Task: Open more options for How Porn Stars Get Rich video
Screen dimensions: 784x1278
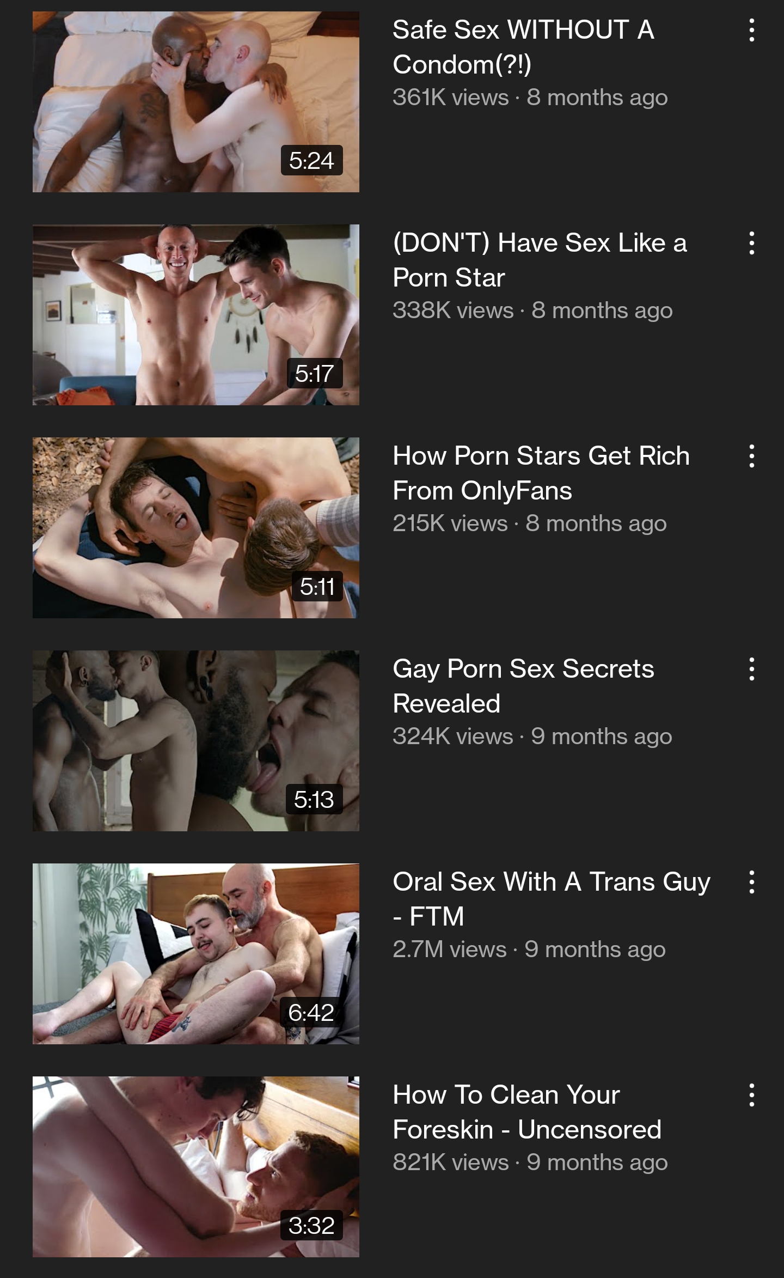Action: 751,456
